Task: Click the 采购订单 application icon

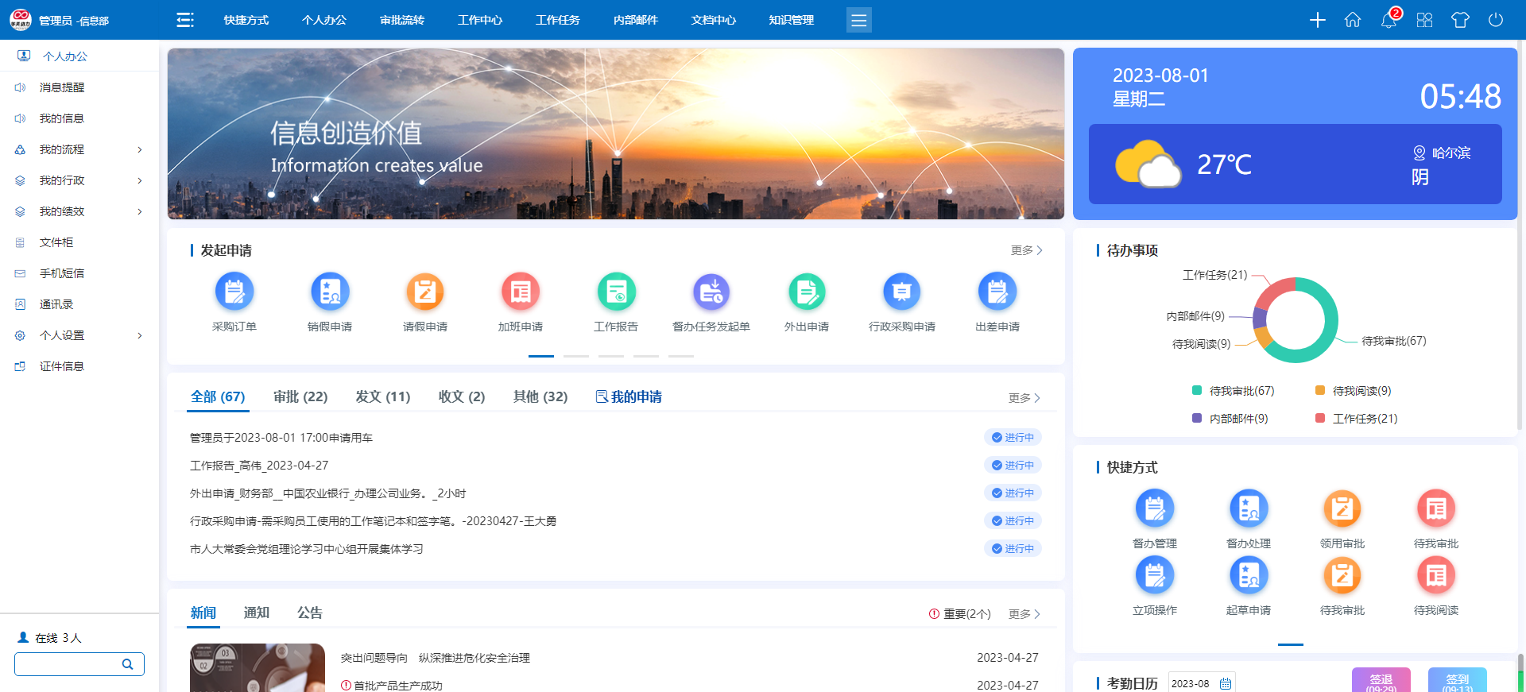Action: click(x=234, y=292)
